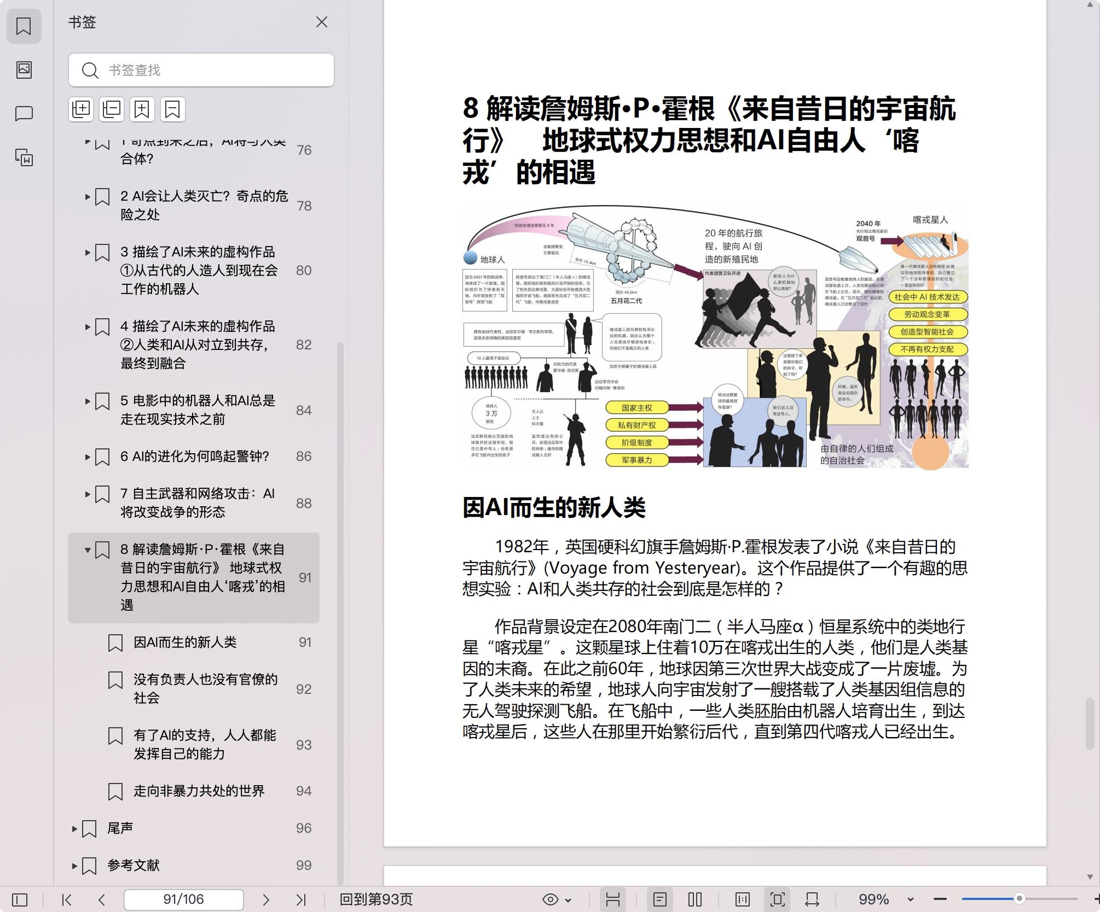Expand the '参考文献' bookmark

pyautogui.click(x=74, y=866)
